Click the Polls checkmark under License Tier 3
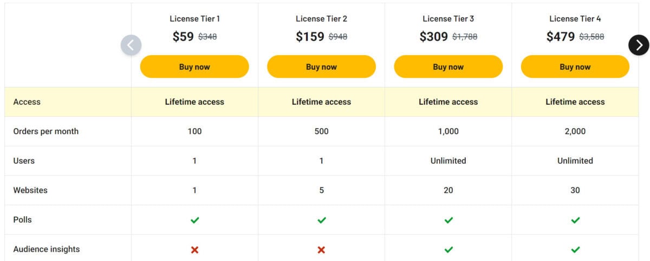 [448, 220]
